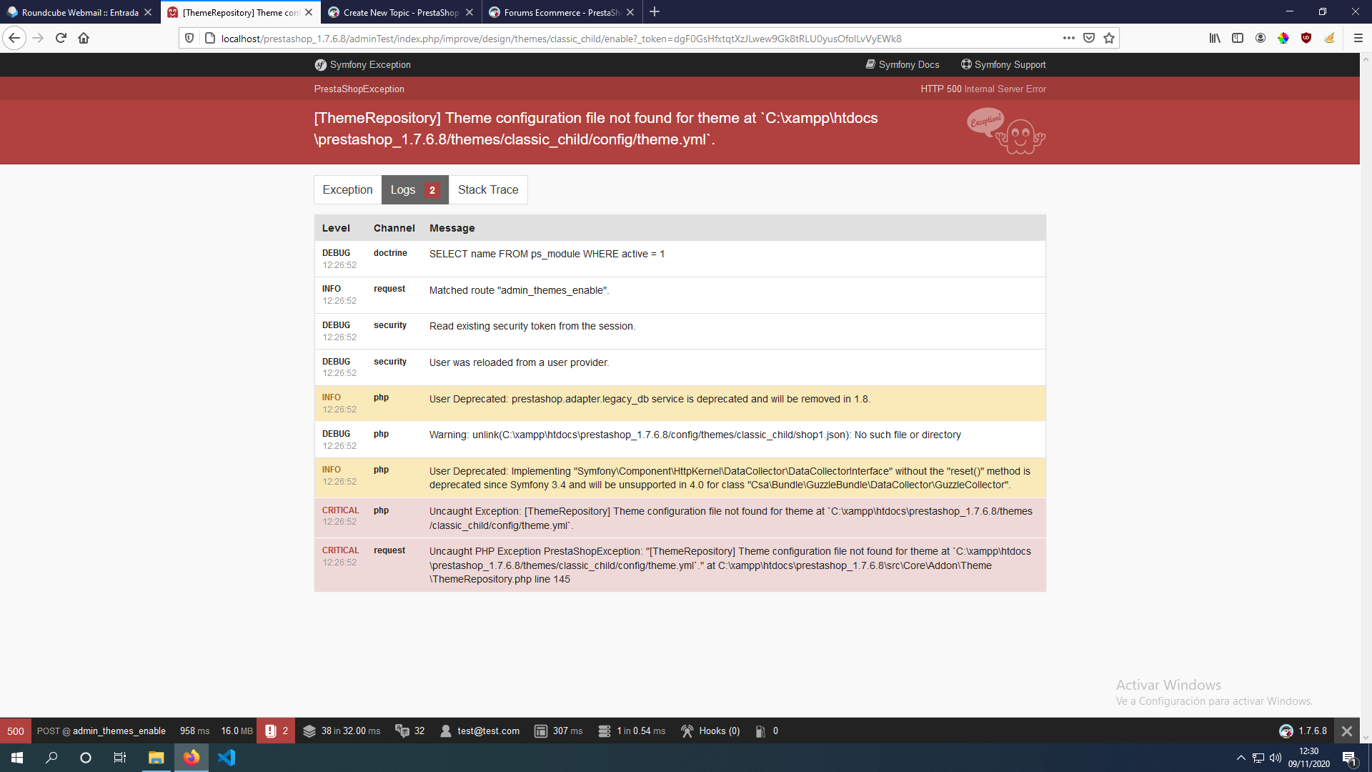Click the 500 status code badge
This screenshot has width=1372, height=772.
pos(16,731)
